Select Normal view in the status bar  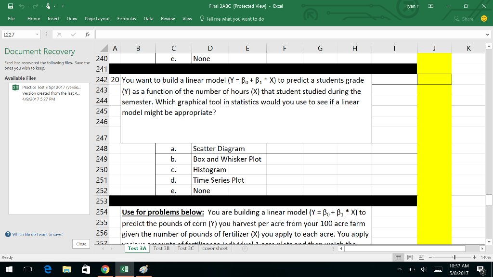pyautogui.click(x=399, y=257)
